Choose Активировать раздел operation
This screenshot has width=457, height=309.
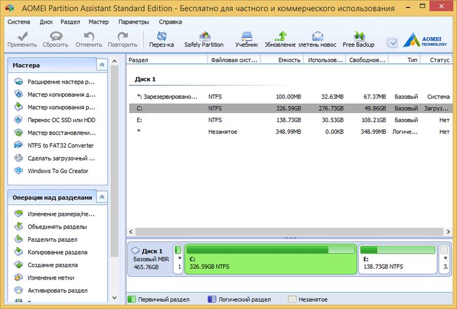[51, 290]
